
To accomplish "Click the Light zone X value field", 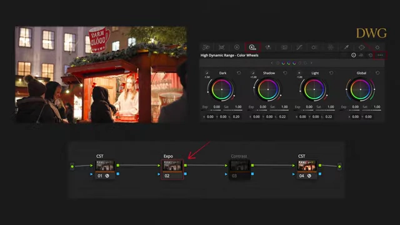I will pos(302,117).
